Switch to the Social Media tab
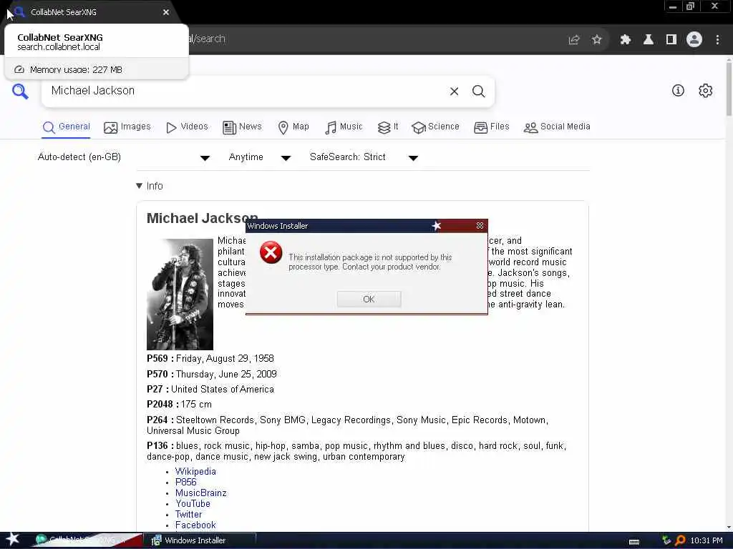This screenshot has width=733, height=549. tap(557, 127)
